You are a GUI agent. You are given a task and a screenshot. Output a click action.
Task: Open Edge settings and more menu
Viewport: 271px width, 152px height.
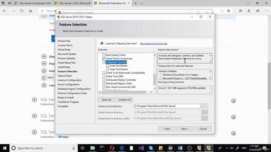click(266, 11)
